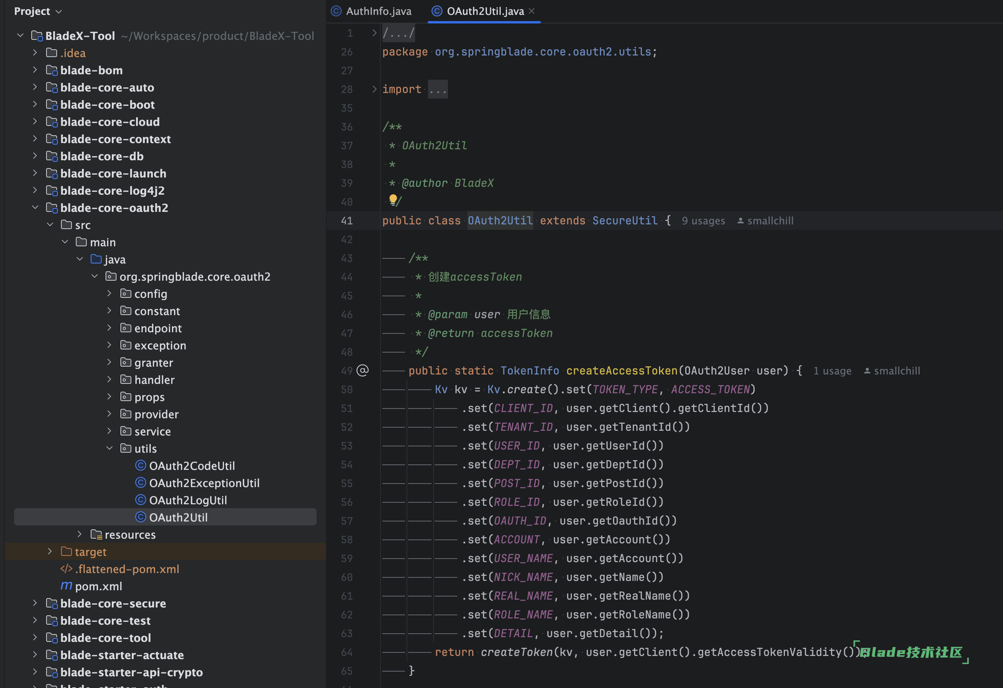This screenshot has width=1003, height=688.
Task: Click the smallchill author hint on line 49
Action: [x=892, y=371]
